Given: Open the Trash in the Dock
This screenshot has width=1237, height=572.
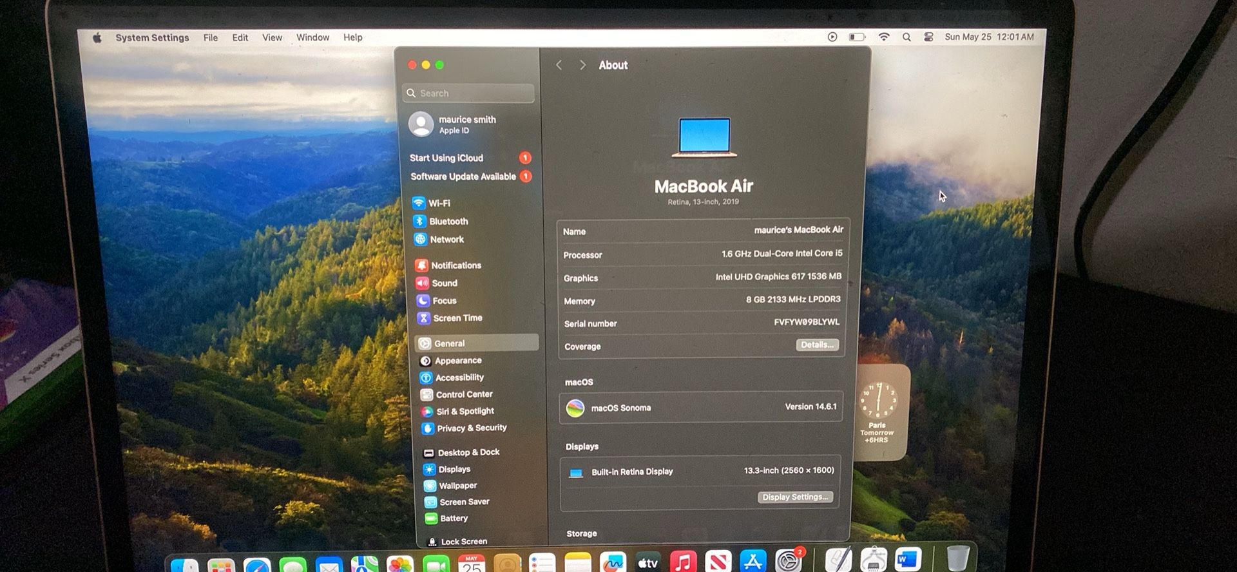Looking at the screenshot, I should (958, 558).
